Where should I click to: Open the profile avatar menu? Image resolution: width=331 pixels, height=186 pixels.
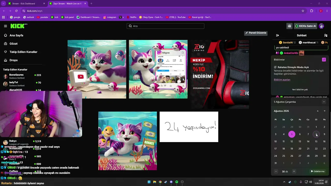click(321, 26)
